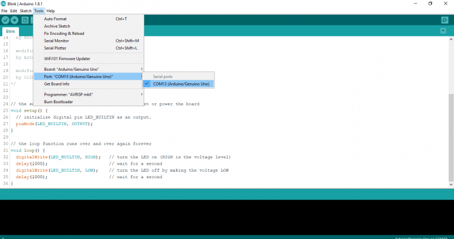
Task: Click the void loop() line
Action: pyautogui.click(x=28, y=150)
